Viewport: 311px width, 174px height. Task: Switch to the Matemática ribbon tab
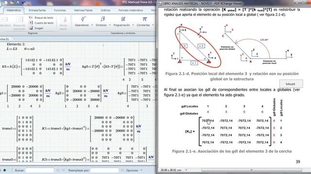point(14,10)
